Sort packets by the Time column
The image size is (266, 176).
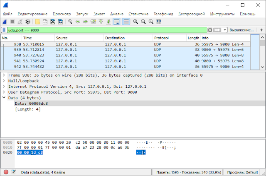coord(38,38)
